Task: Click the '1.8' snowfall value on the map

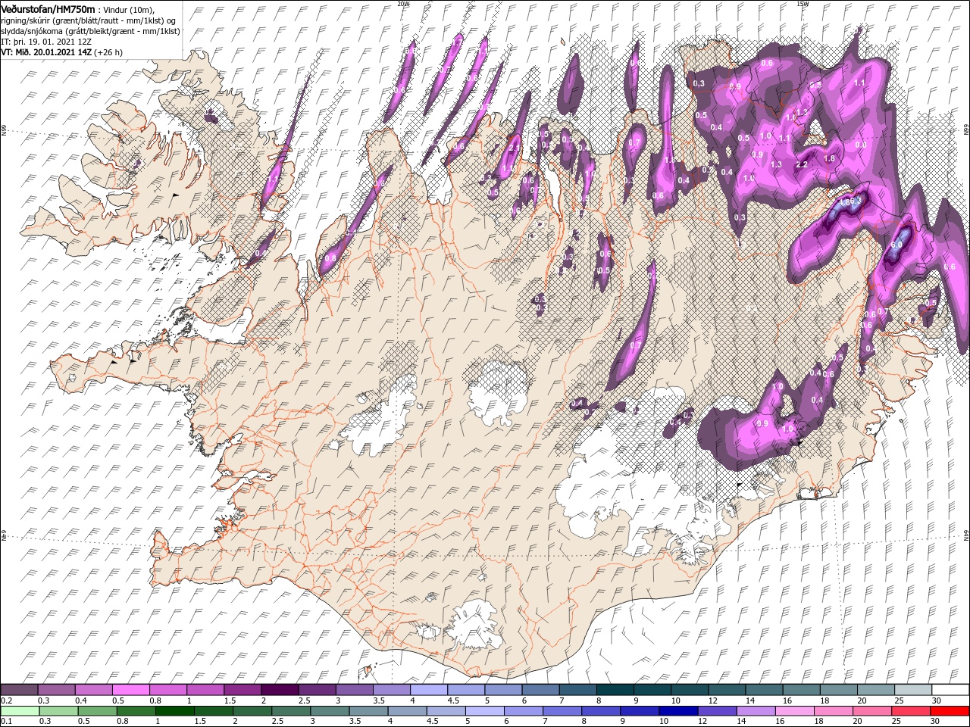Action: (829, 158)
